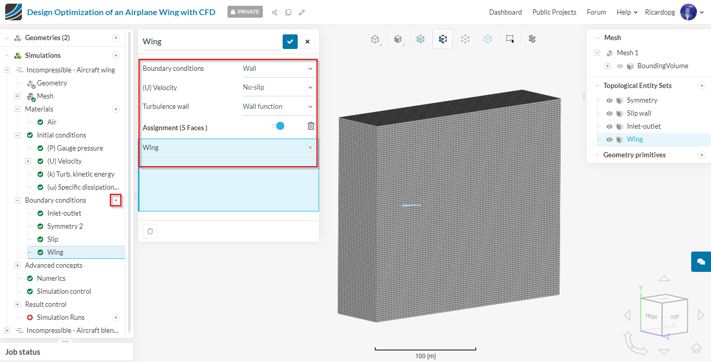Image resolution: width=711 pixels, height=362 pixels.
Task: Toggle the Assignment selection switch
Action: pos(278,126)
